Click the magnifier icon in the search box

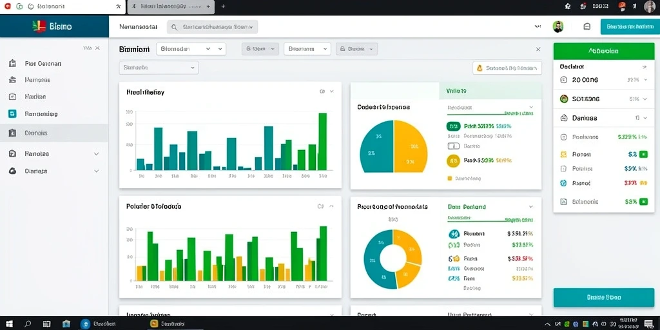tap(174, 27)
